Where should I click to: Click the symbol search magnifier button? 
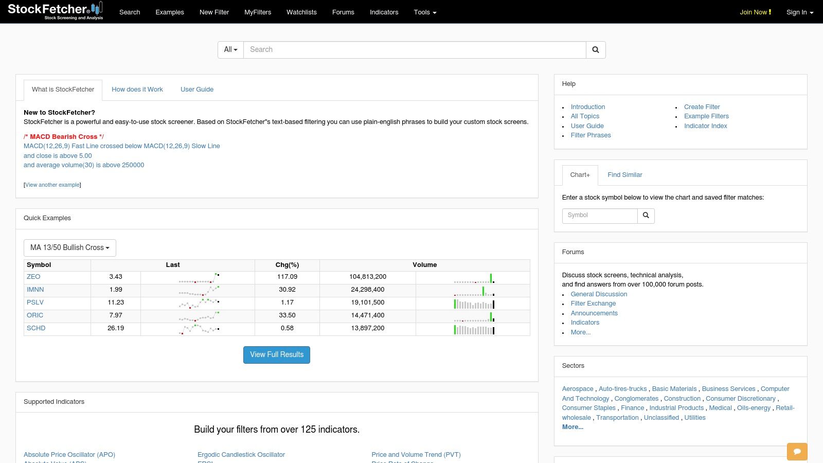tap(646, 216)
